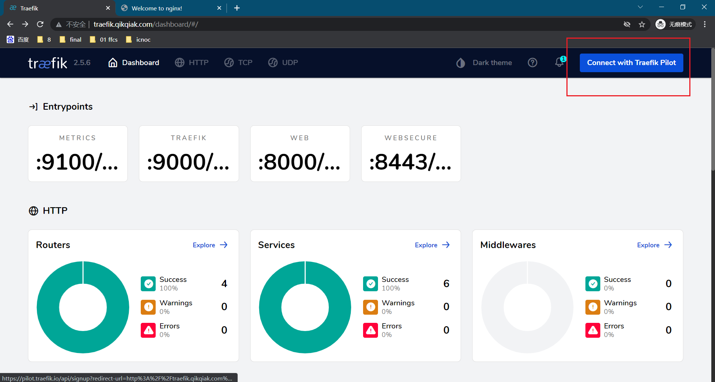The height and width of the screenshot is (382, 715).
Task: Go forward in browser history
Action: pyautogui.click(x=25, y=24)
